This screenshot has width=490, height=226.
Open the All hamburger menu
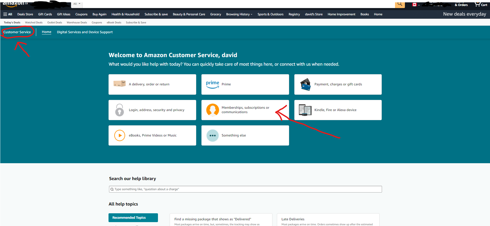click(8, 14)
